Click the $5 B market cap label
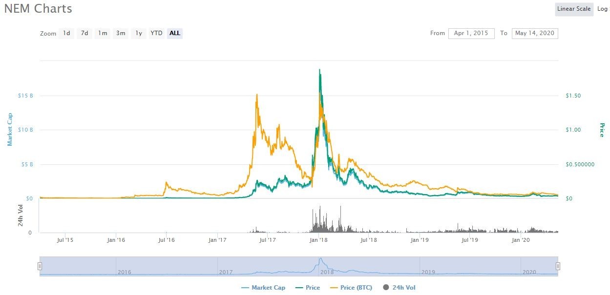Viewport: 610px width, 295px height. tap(26, 164)
